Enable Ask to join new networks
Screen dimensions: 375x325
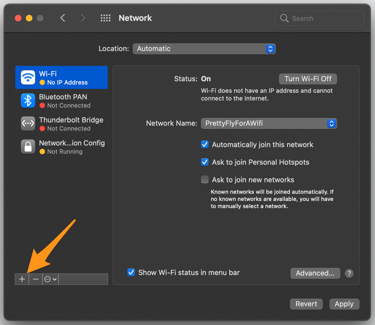[205, 179]
